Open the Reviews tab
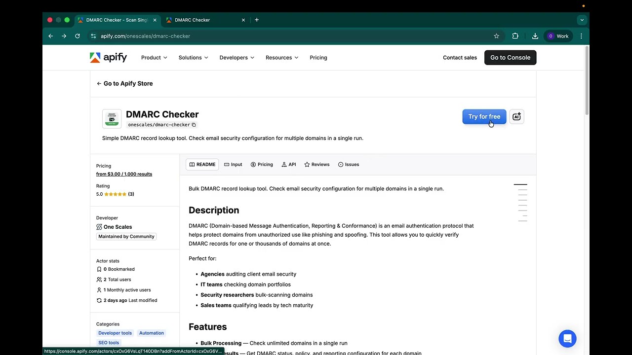 pyautogui.click(x=317, y=165)
